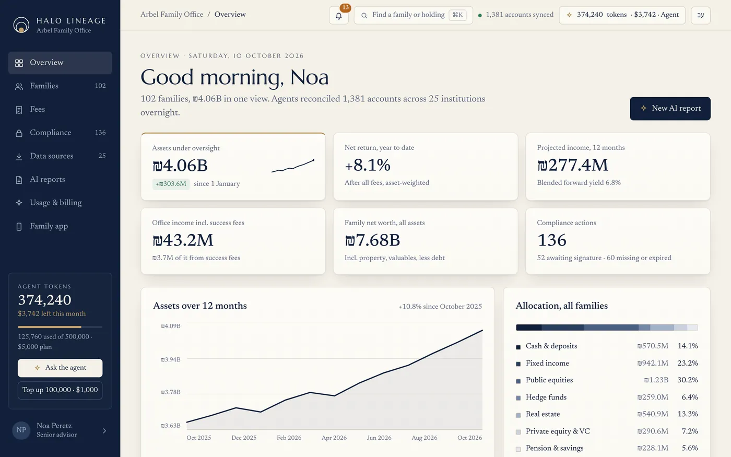Image resolution: width=731 pixels, height=457 pixels.
Task: Open the Families menu item
Action: point(60,86)
